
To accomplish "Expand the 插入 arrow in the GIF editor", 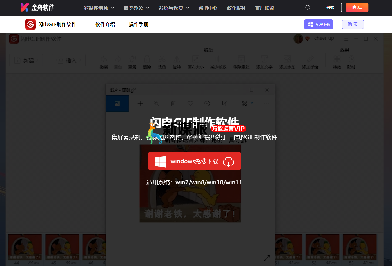I will (80, 60).
